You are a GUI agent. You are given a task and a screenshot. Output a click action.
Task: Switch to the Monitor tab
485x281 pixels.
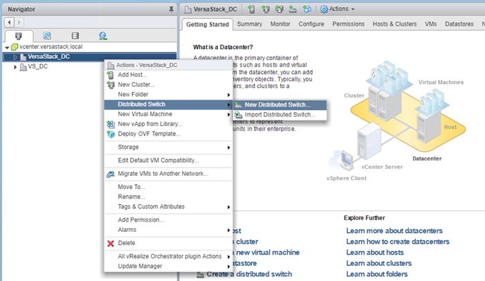tap(280, 24)
